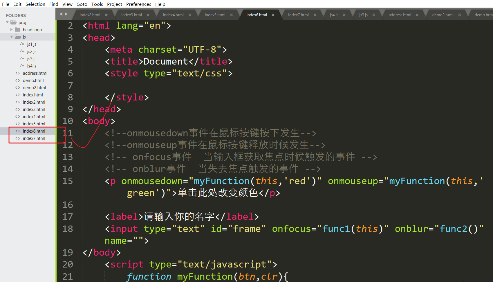Click the tab scroll right arrow
The width and height of the screenshot is (493, 282).
click(x=66, y=14)
